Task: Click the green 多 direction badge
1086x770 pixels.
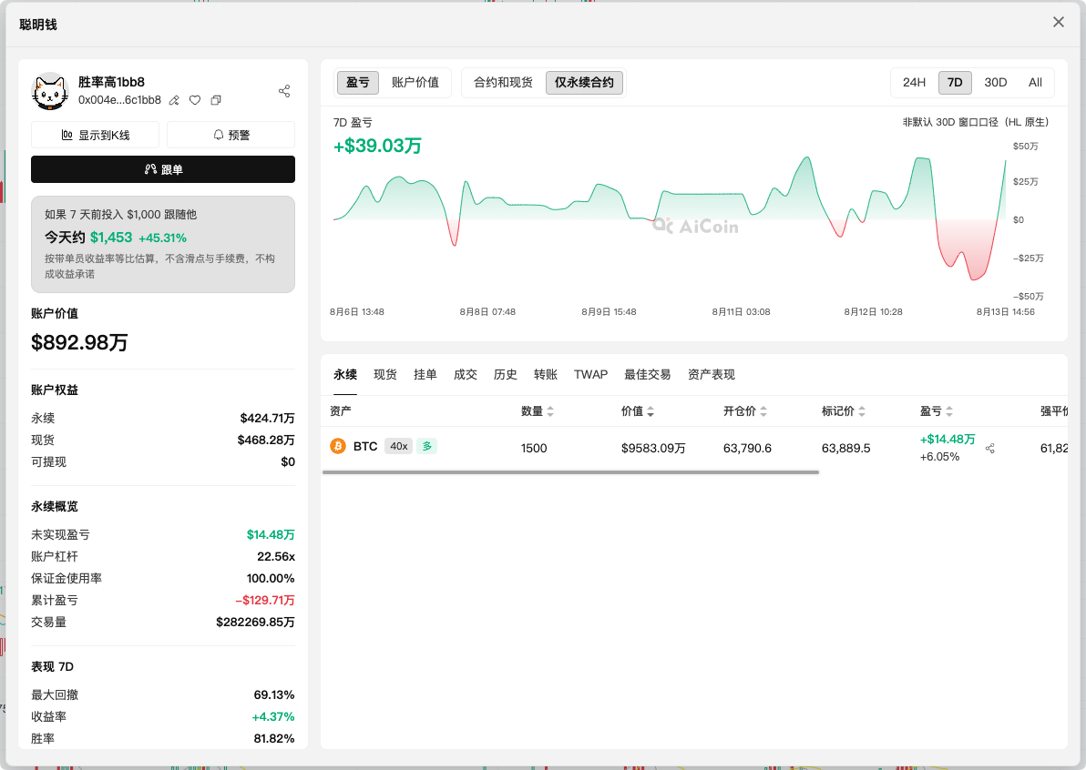Action: (x=427, y=446)
